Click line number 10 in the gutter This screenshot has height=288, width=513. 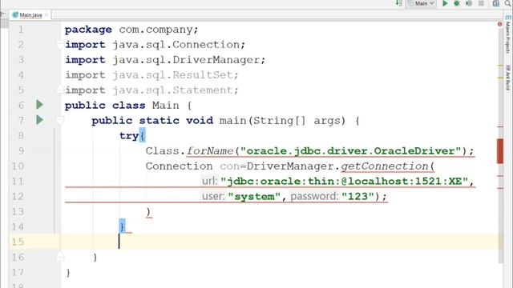pos(18,166)
